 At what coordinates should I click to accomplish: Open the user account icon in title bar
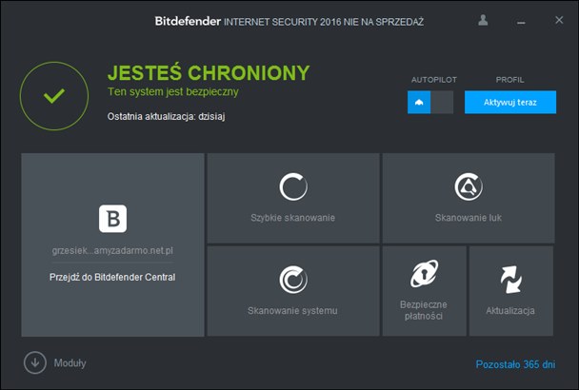(483, 20)
